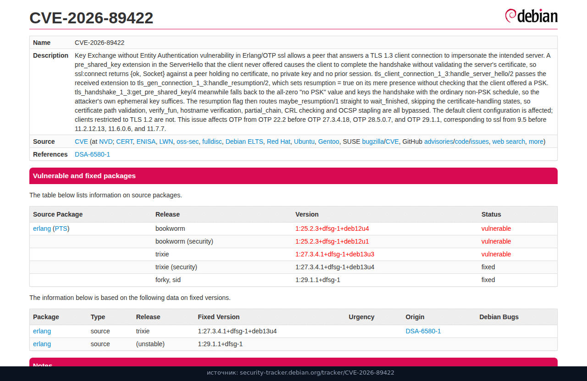Visit the LWN link

166,142
